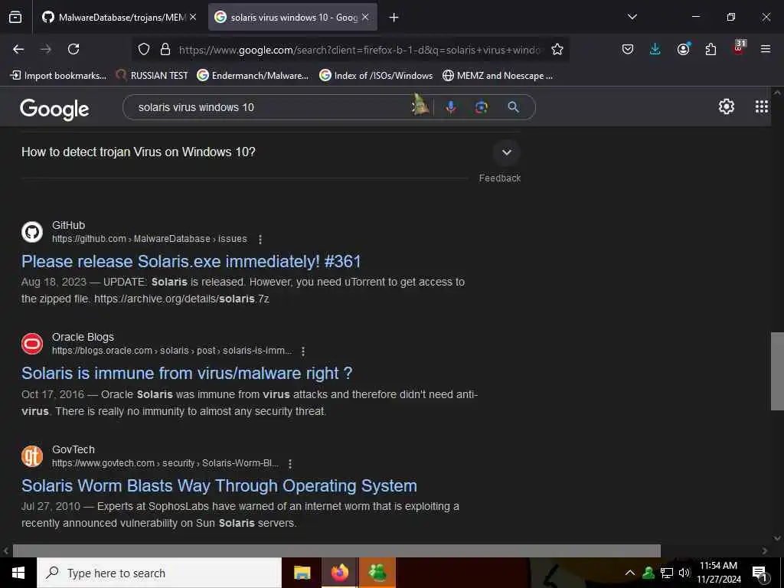Submit search with the magnifier icon
Viewport: 784px width, 588px height.
514,107
